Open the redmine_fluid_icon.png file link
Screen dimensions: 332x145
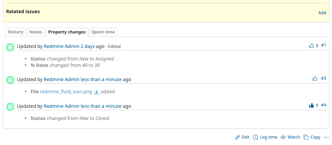[66, 92]
